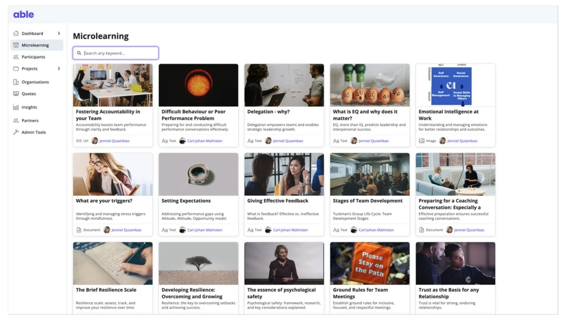Screen dimensions: 564x331
Task: Select the Microlearning icon in the sidebar
Action: [16, 45]
